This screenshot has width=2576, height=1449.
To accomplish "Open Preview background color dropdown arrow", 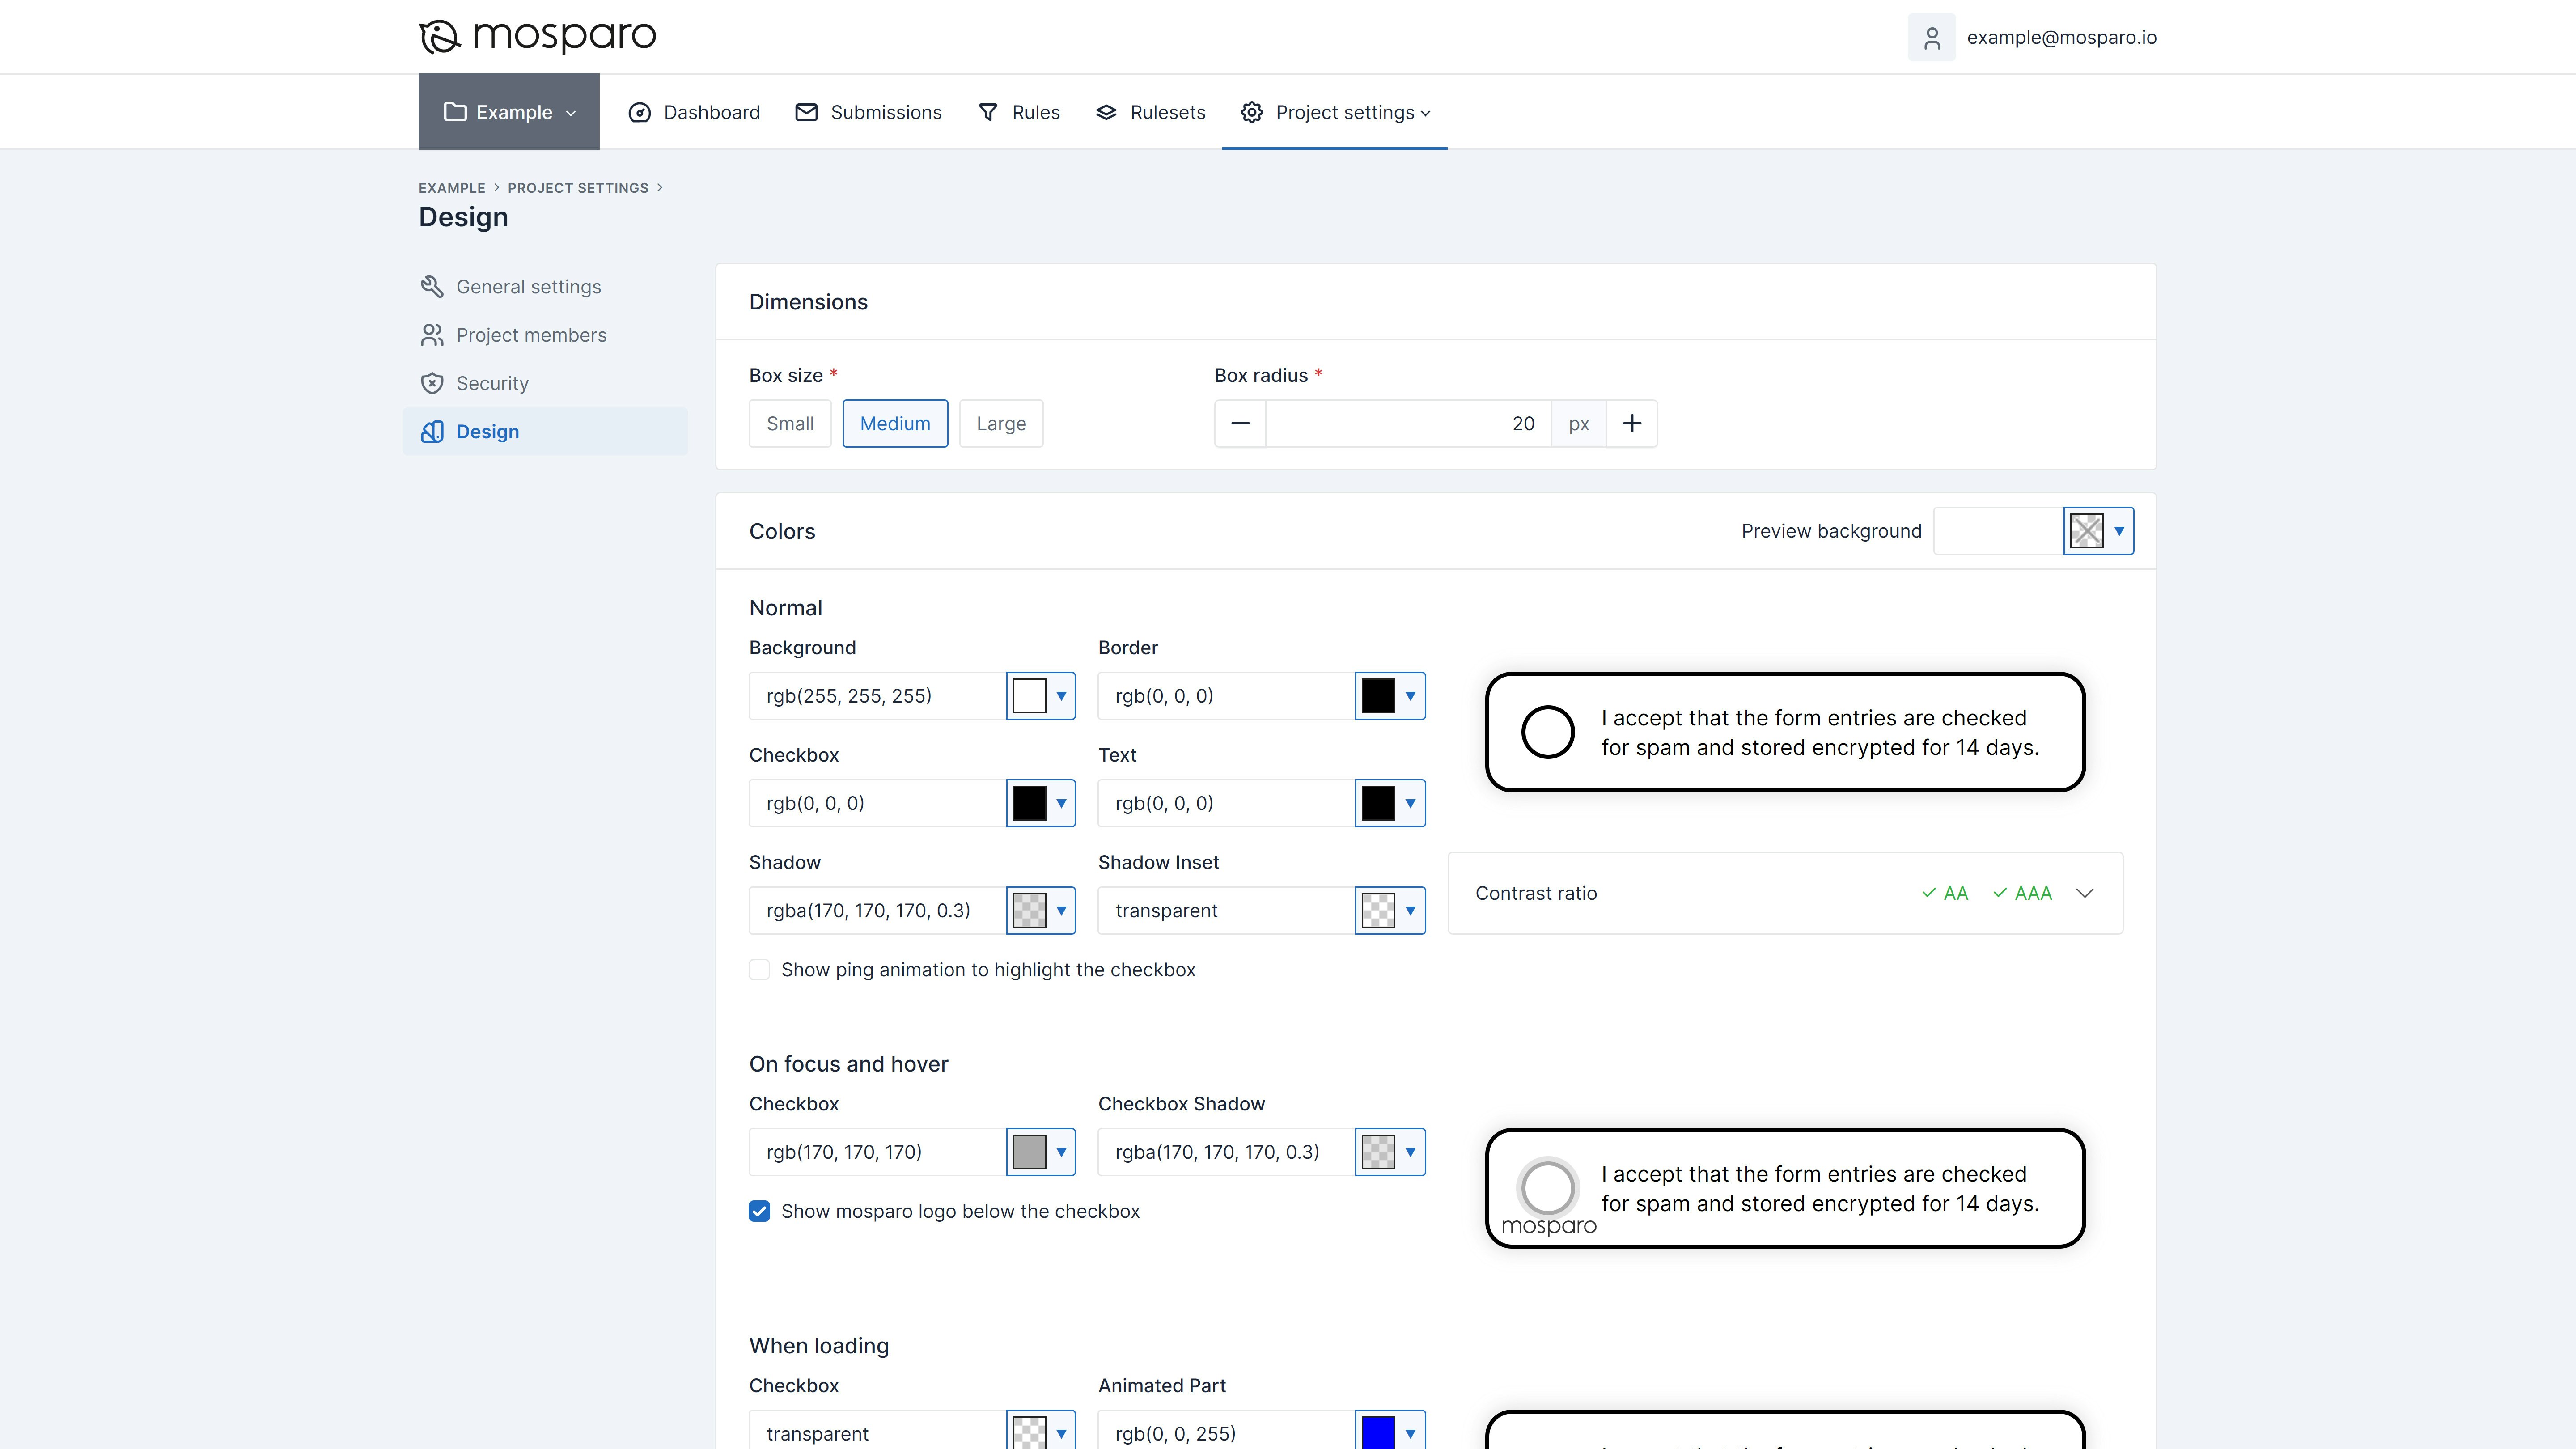I will (2119, 531).
